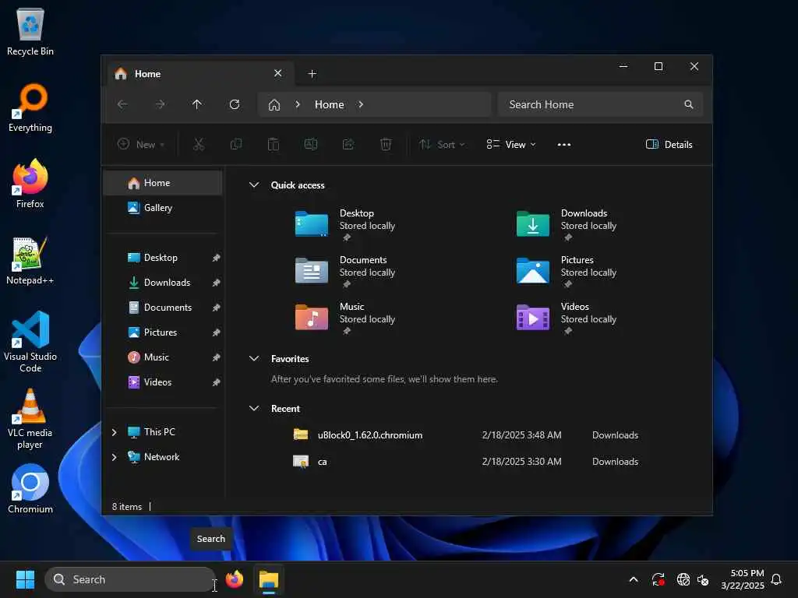798x598 pixels.
Task: Go up one folder level
Action: [x=197, y=104]
